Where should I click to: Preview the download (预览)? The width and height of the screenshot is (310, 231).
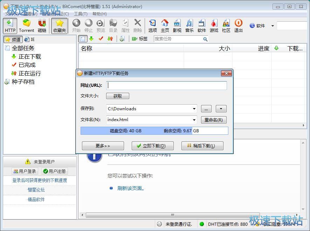pos(101,26)
